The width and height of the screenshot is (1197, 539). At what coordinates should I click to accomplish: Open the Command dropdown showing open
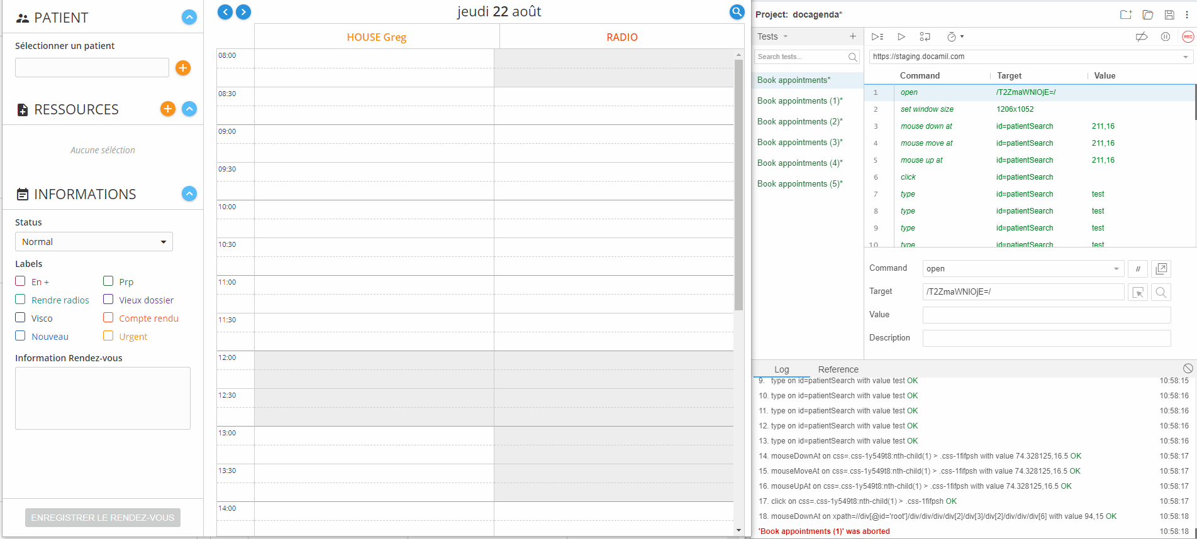(x=1023, y=268)
